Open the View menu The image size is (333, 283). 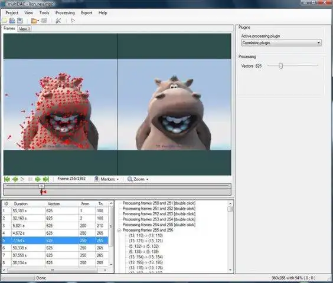point(29,13)
